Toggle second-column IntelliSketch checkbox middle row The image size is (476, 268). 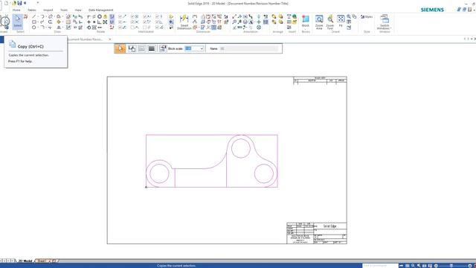(x=132, y=22)
